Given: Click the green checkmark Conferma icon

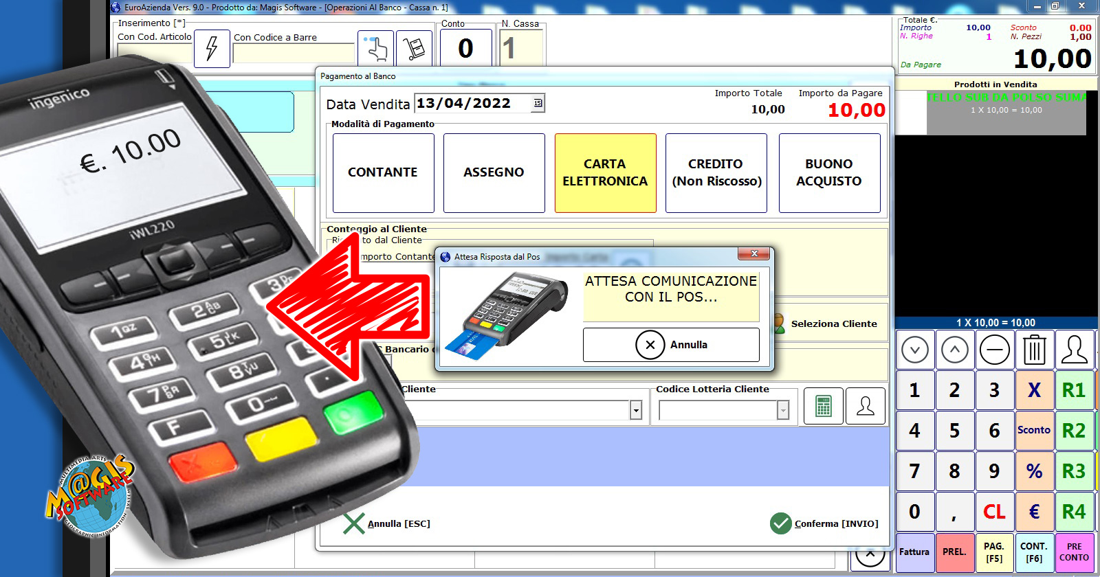Looking at the screenshot, I should (x=780, y=523).
